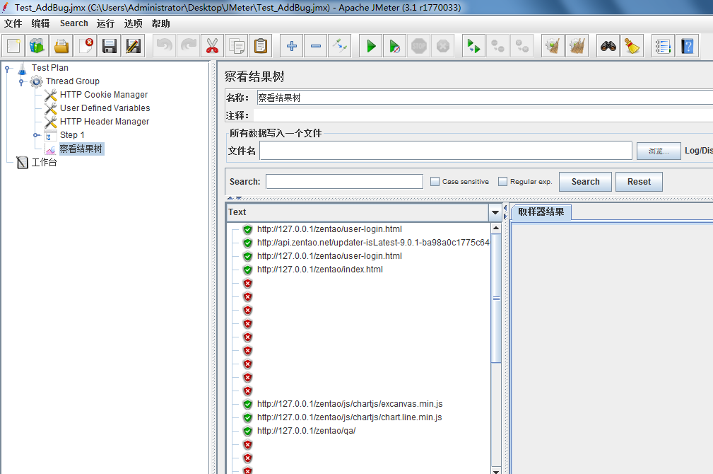
Task: Open the Templates icon in toolbar
Action: [x=37, y=45]
